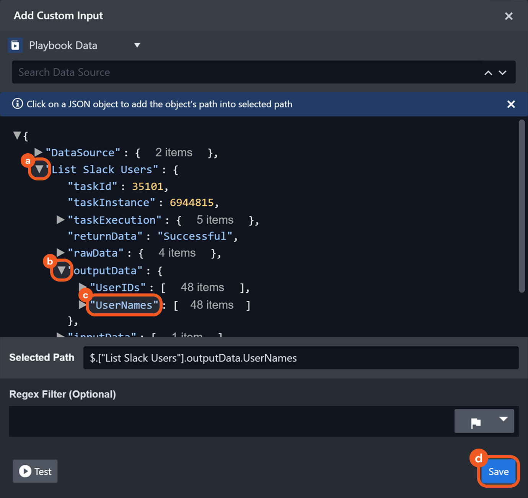Select the "UserNames" JSON key
The height and width of the screenshot is (498, 528).
click(x=124, y=305)
